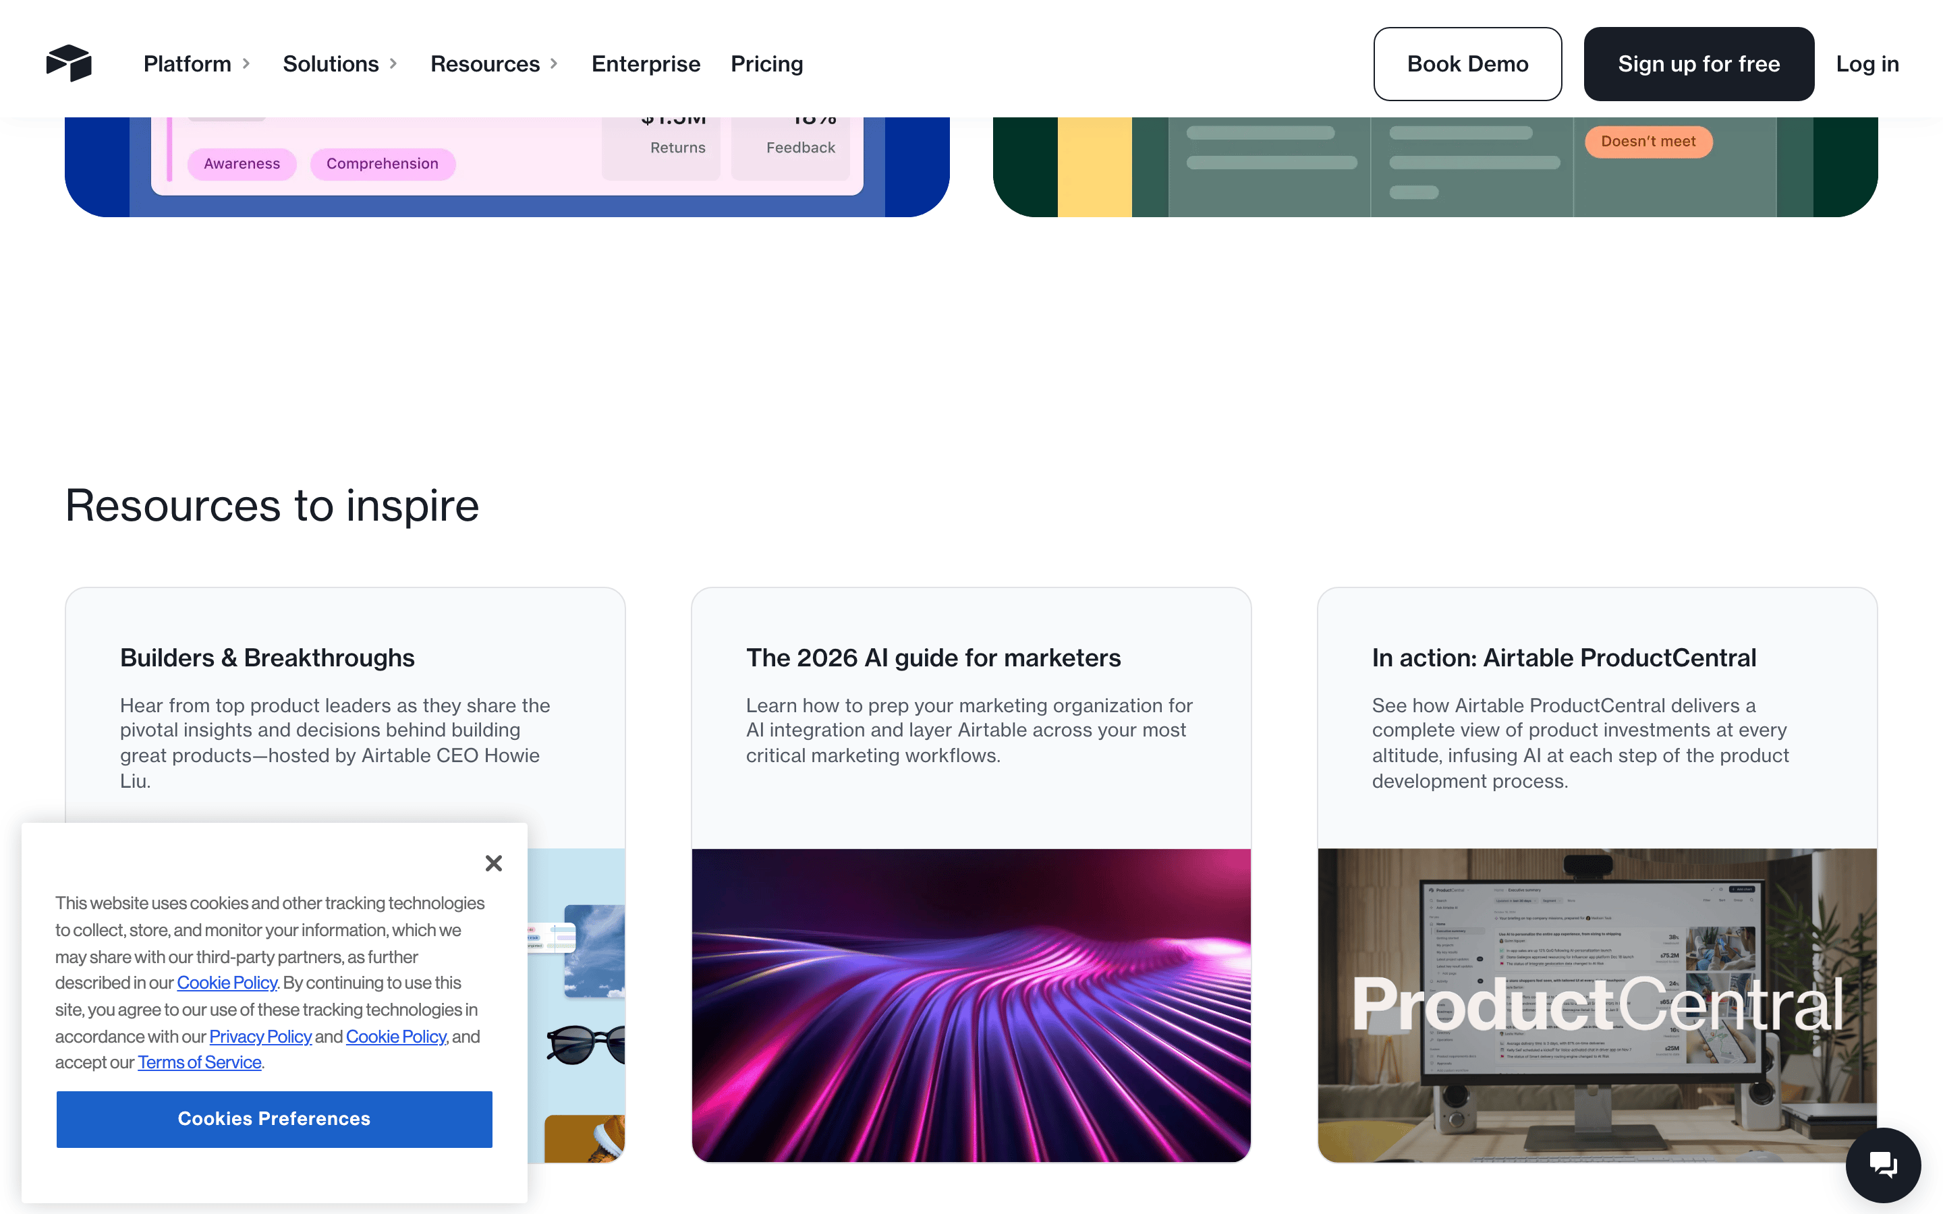
Task: Open the first Cookie Policy link
Action: (x=227, y=983)
